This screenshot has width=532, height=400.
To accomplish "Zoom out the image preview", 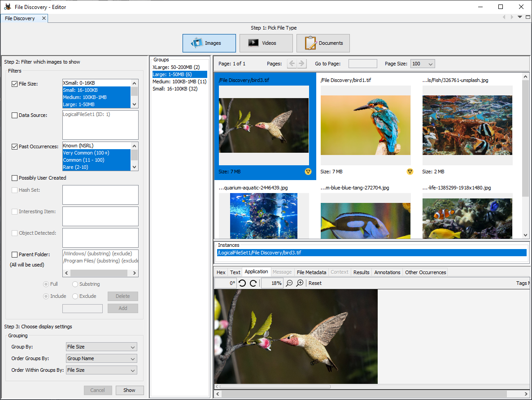I will point(289,283).
